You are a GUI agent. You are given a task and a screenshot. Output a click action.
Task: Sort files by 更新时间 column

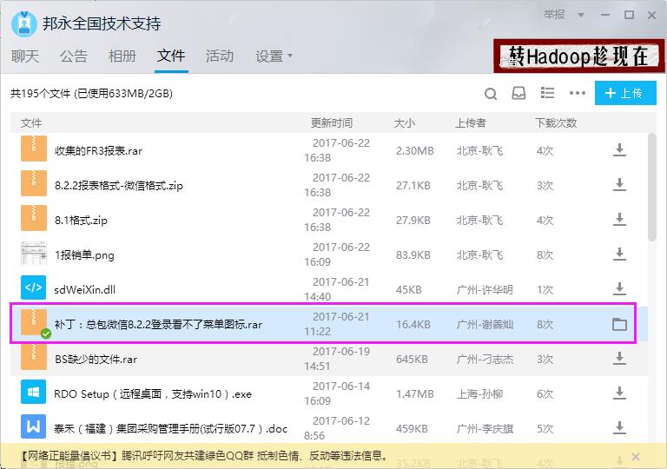(332, 123)
